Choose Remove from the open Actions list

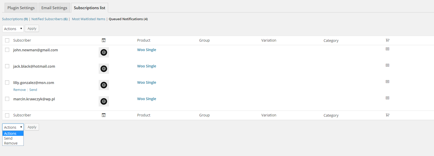pyautogui.click(x=13, y=143)
